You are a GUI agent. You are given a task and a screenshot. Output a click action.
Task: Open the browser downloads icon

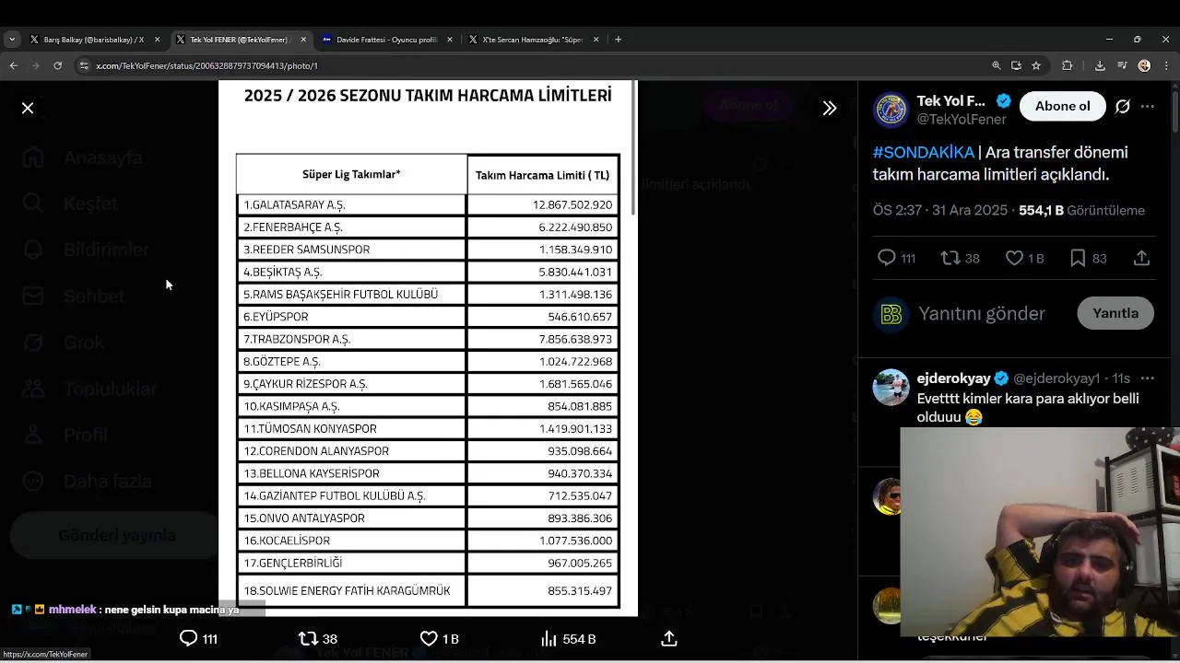tap(1100, 65)
